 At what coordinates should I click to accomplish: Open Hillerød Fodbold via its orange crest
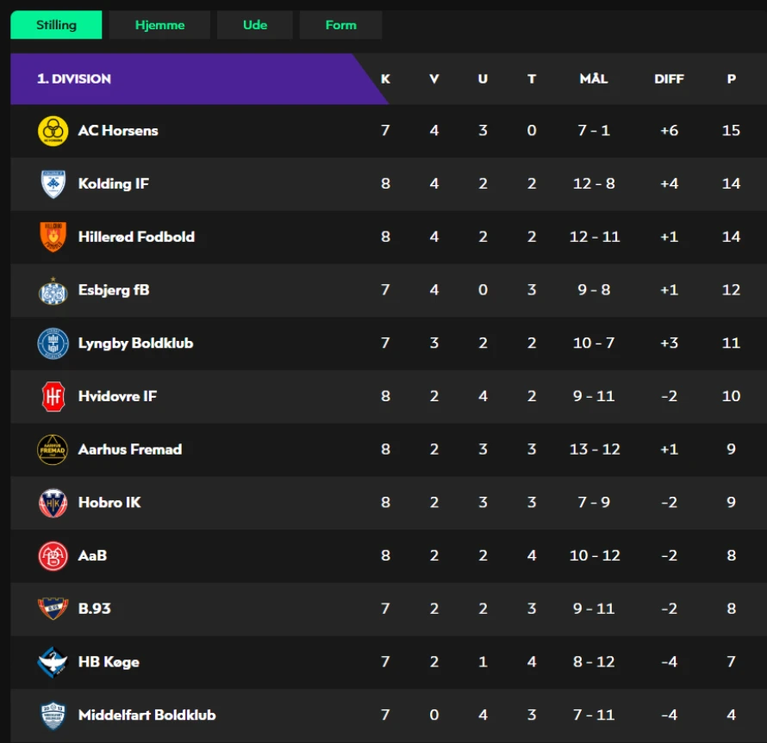(53, 237)
